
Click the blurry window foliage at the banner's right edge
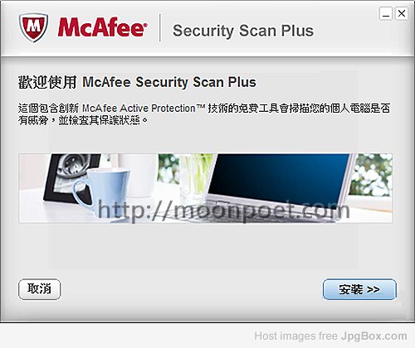click(371, 175)
